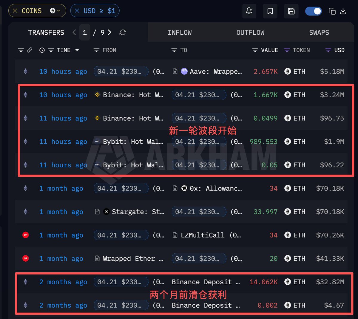Refresh the transfers list
This screenshot has height=319, width=358.
point(123,32)
